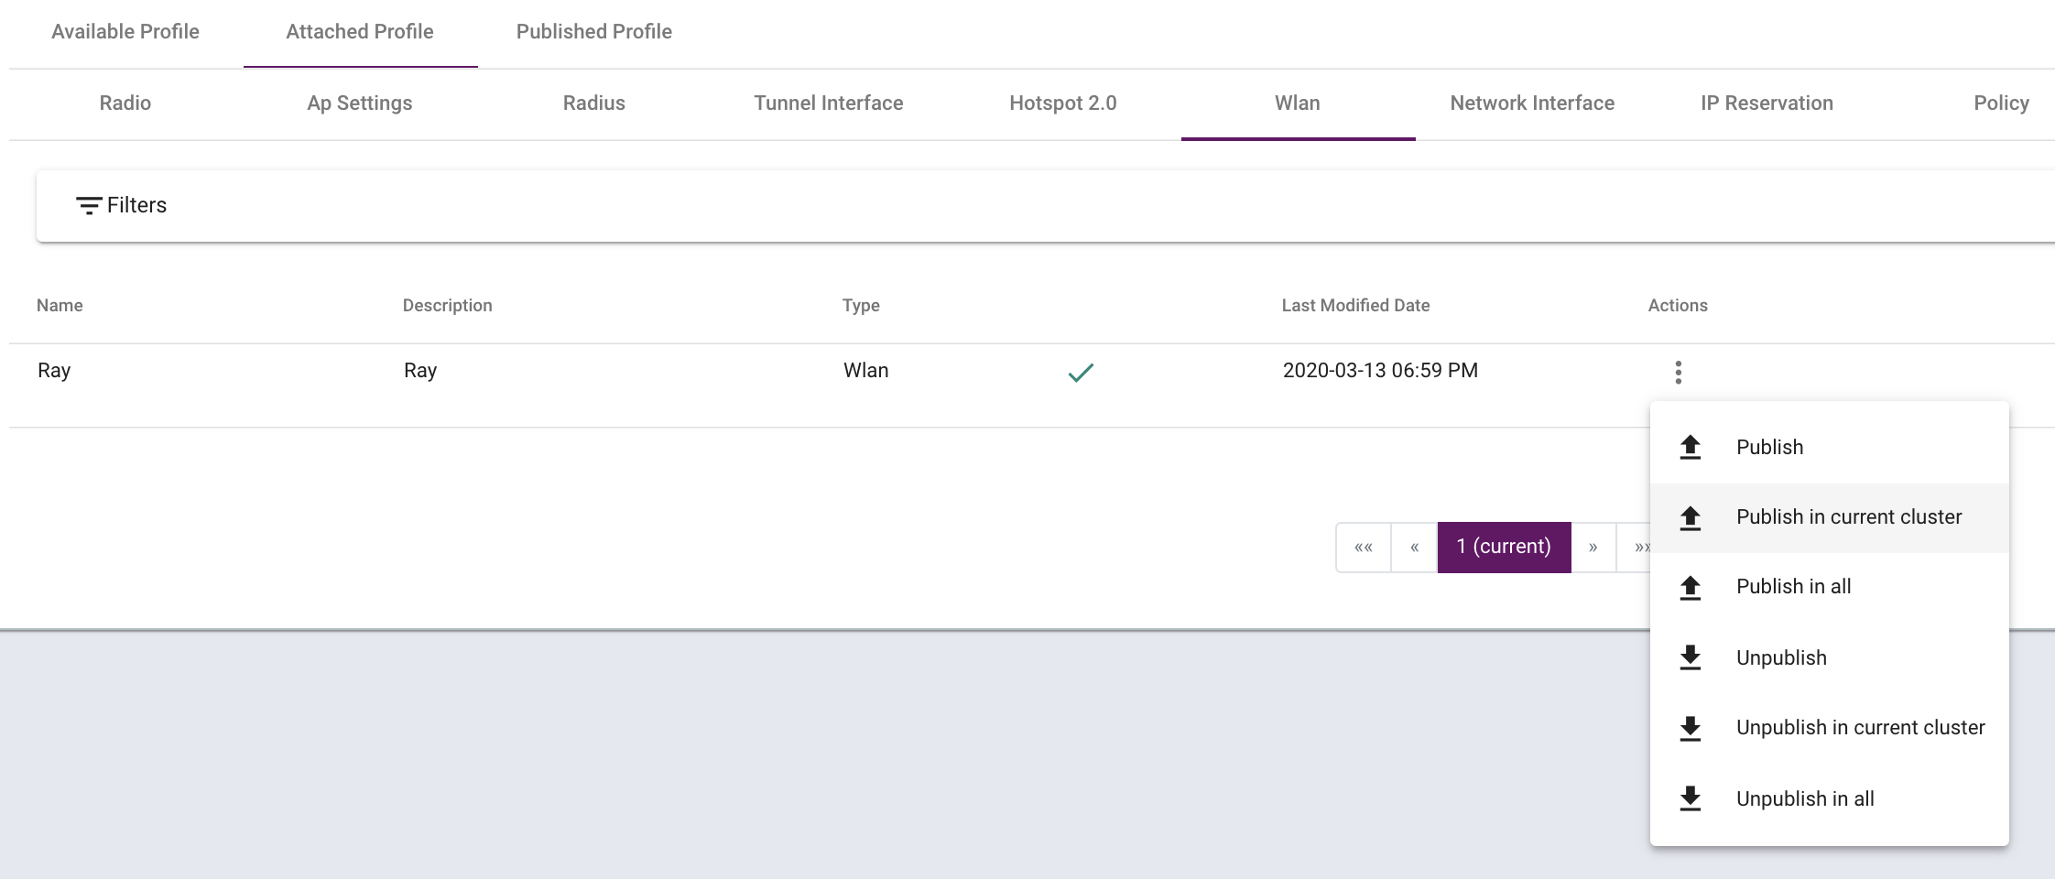Click download icon for Unpublish in current cluster
2055x879 pixels.
point(1691,728)
